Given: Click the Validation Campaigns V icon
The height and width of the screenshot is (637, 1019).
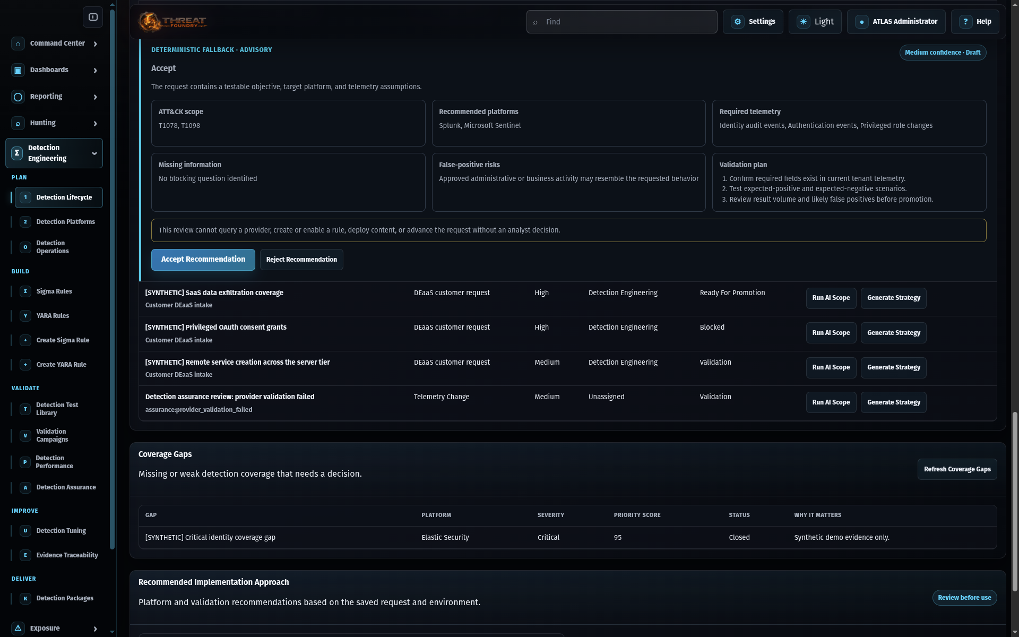Looking at the screenshot, I should (x=25, y=436).
